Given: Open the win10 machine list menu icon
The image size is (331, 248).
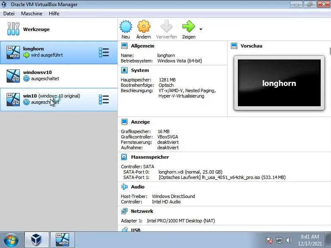Looking at the screenshot, I should pos(104,99).
